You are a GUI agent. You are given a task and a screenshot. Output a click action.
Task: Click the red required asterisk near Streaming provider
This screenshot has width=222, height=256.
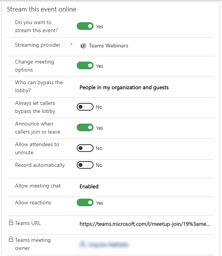[x=71, y=44]
